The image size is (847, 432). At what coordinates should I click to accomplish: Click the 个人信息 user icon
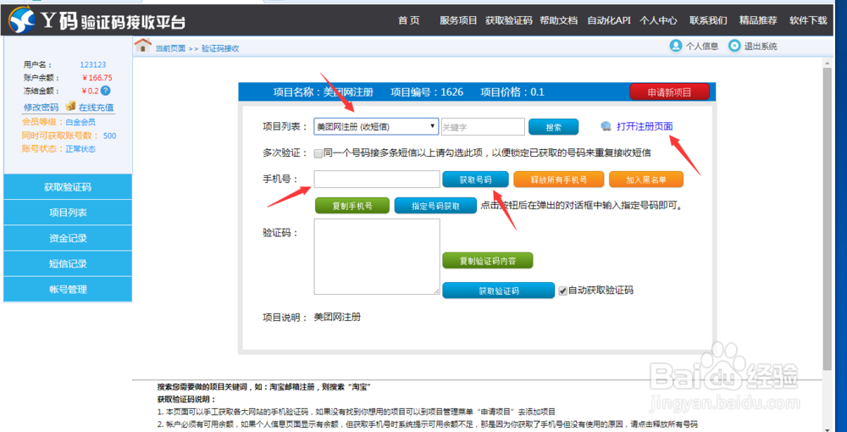point(675,46)
